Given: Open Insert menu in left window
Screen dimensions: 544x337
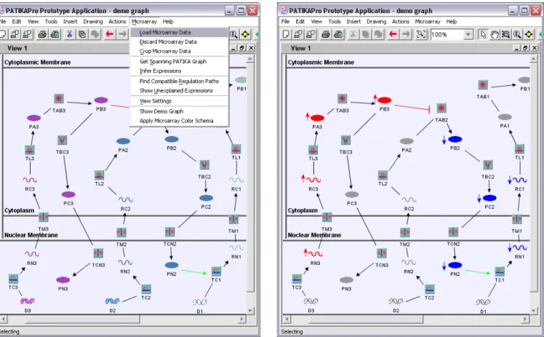Looking at the screenshot, I should 70,22.
